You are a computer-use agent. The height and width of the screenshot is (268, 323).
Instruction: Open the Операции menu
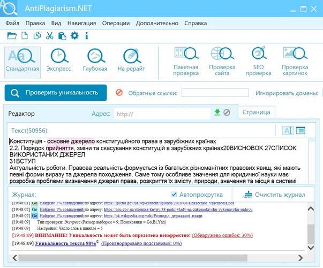click(x=116, y=23)
